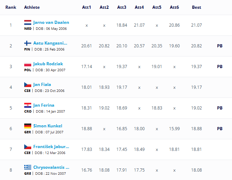Click the PB badge for Aatu Kangasni...
This screenshot has height=180, width=232.
tap(220, 46)
